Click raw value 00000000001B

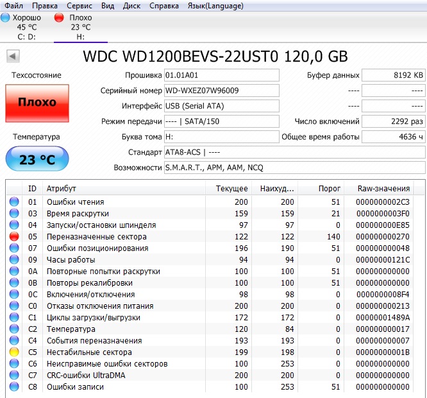click(383, 352)
